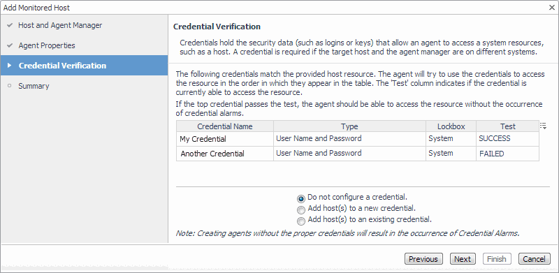
Task: Select the Another Credential row
Action: point(358,154)
